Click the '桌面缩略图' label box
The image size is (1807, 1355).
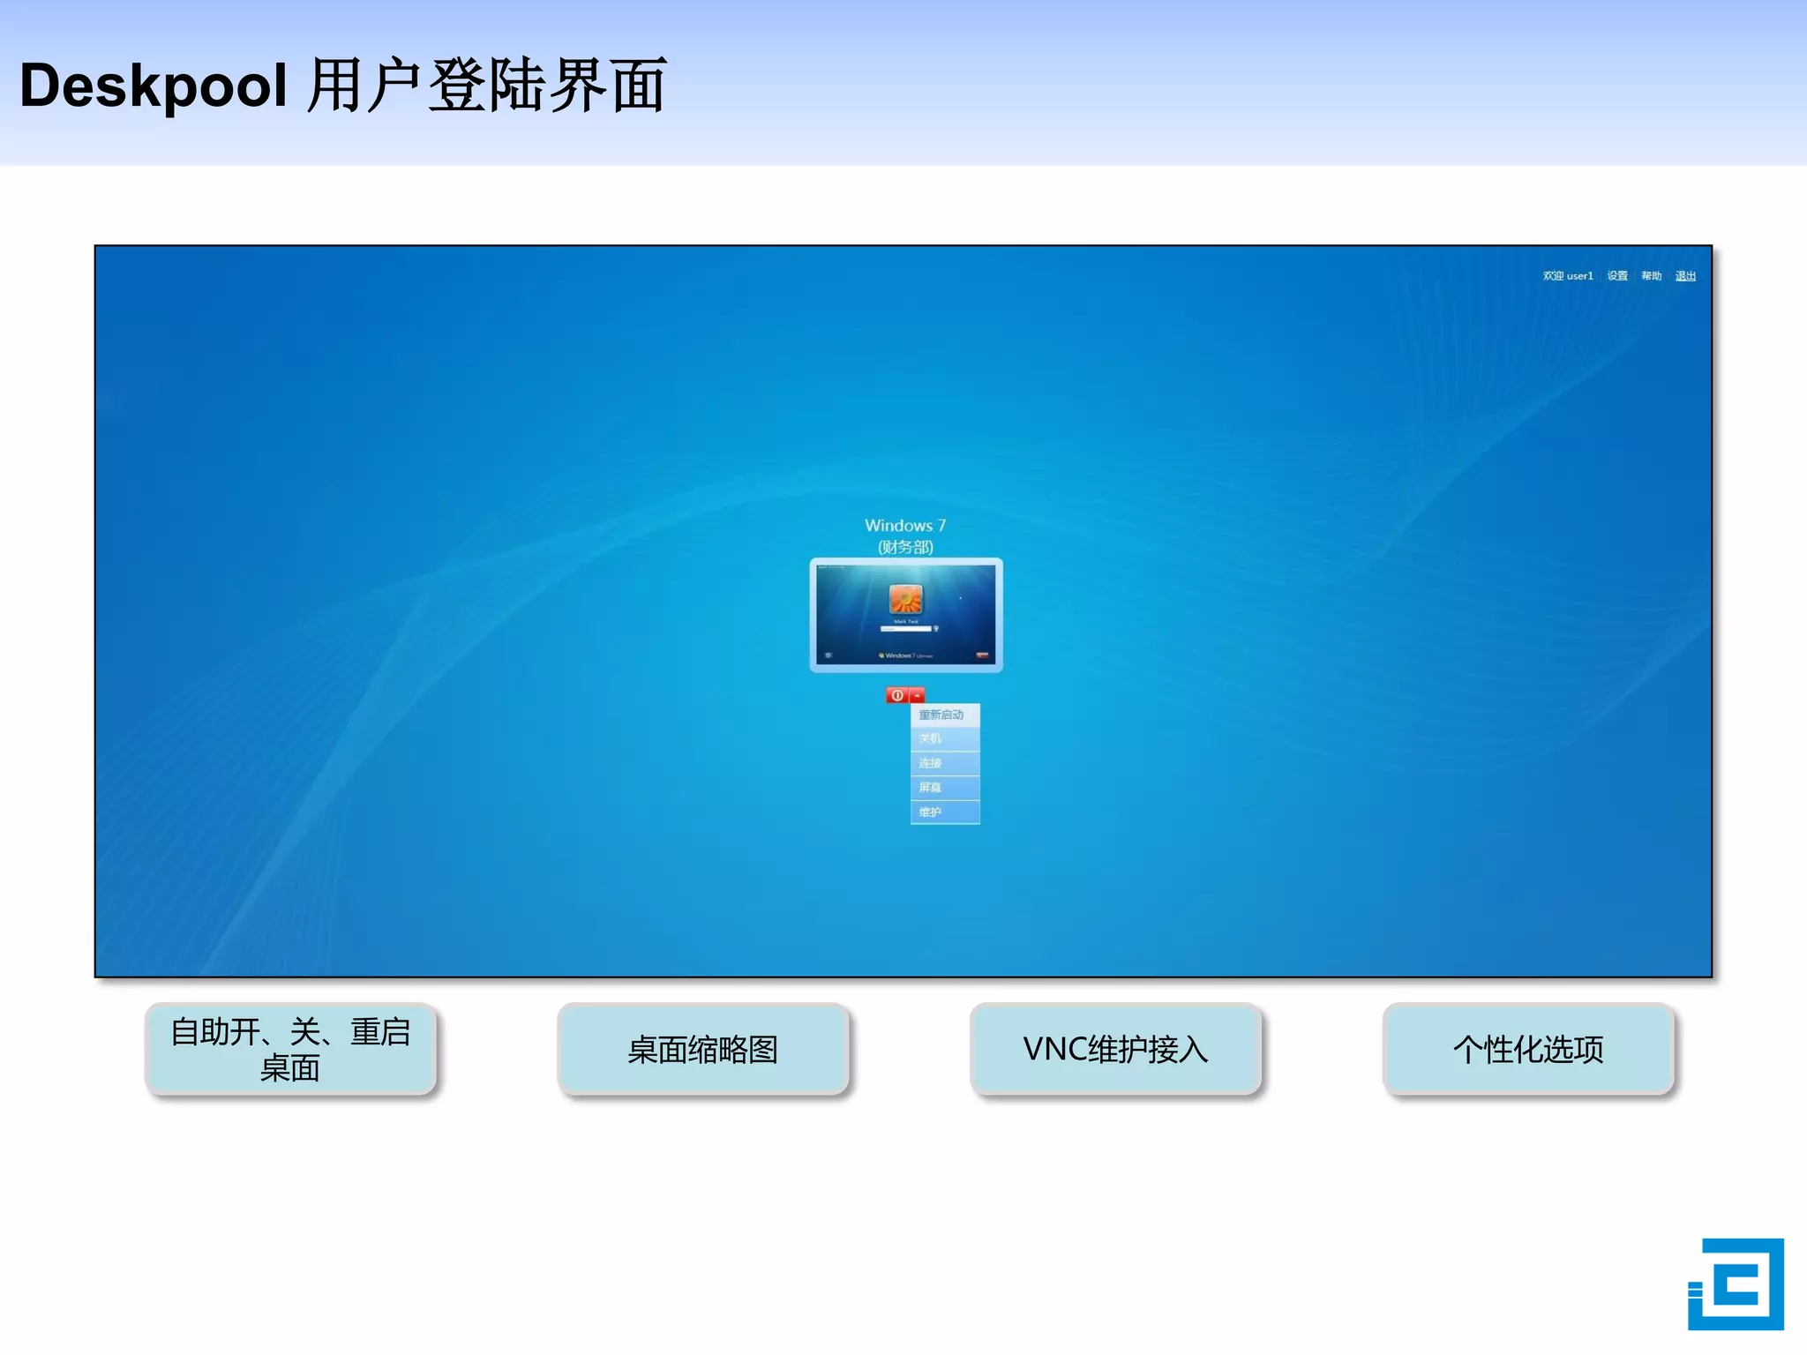[x=703, y=1049]
